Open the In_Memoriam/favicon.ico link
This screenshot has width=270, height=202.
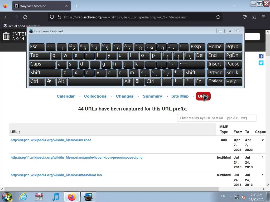56,175
